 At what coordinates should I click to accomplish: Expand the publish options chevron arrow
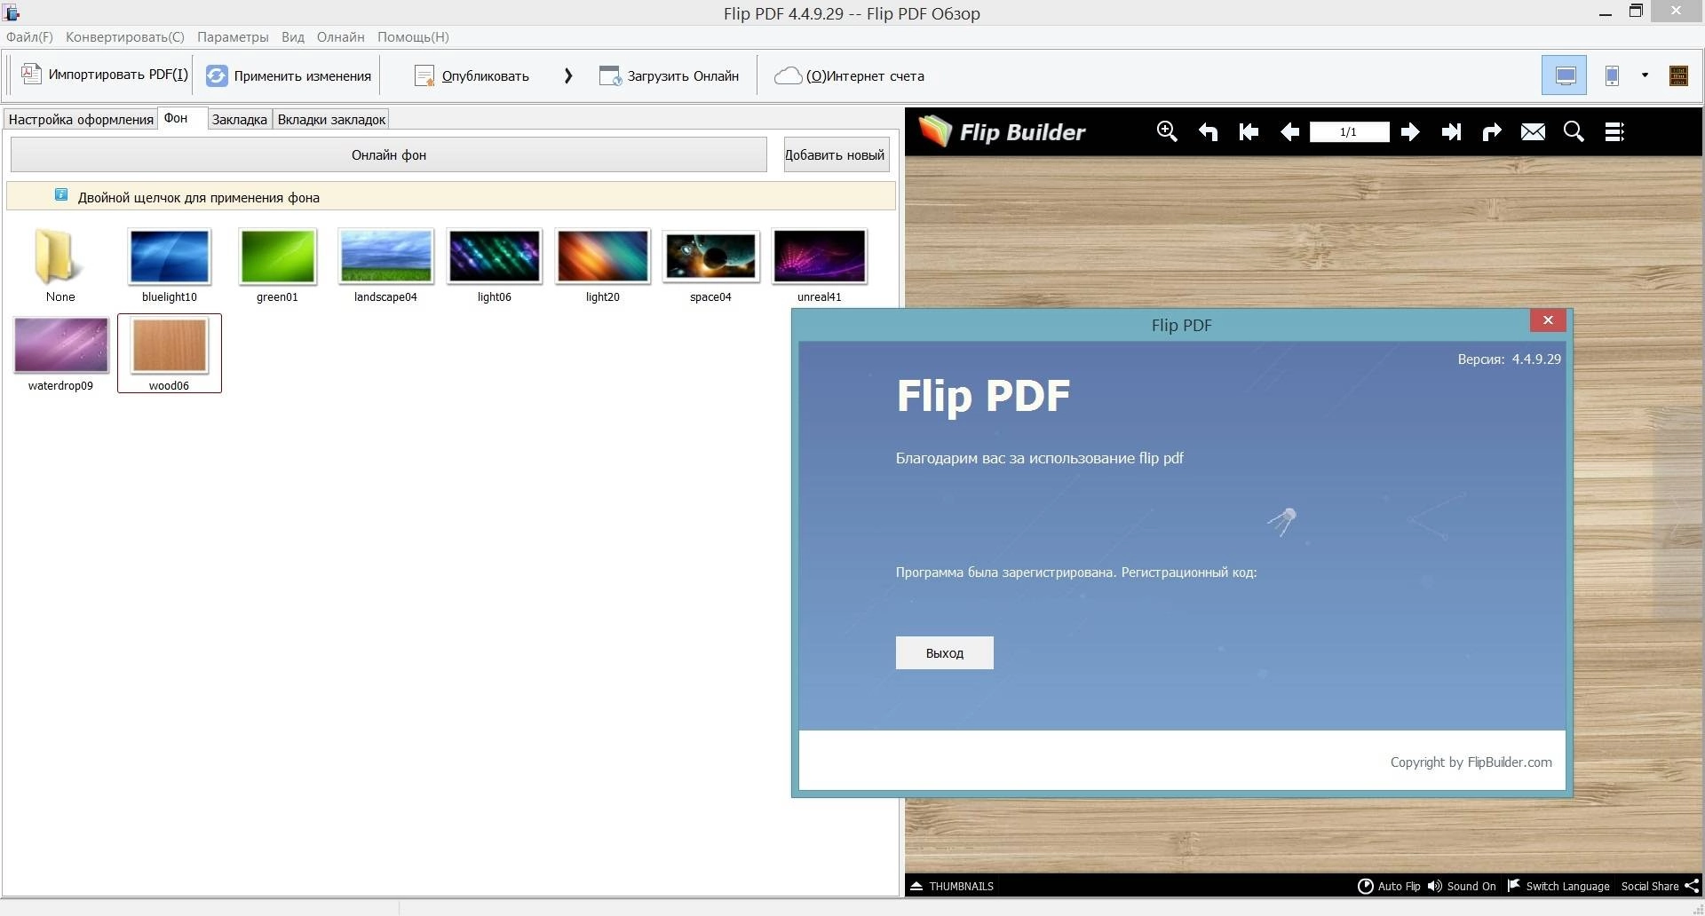tap(568, 75)
